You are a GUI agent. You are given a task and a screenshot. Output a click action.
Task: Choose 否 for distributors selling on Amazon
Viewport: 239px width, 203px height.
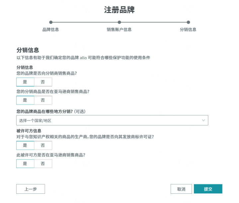[x=43, y=100]
